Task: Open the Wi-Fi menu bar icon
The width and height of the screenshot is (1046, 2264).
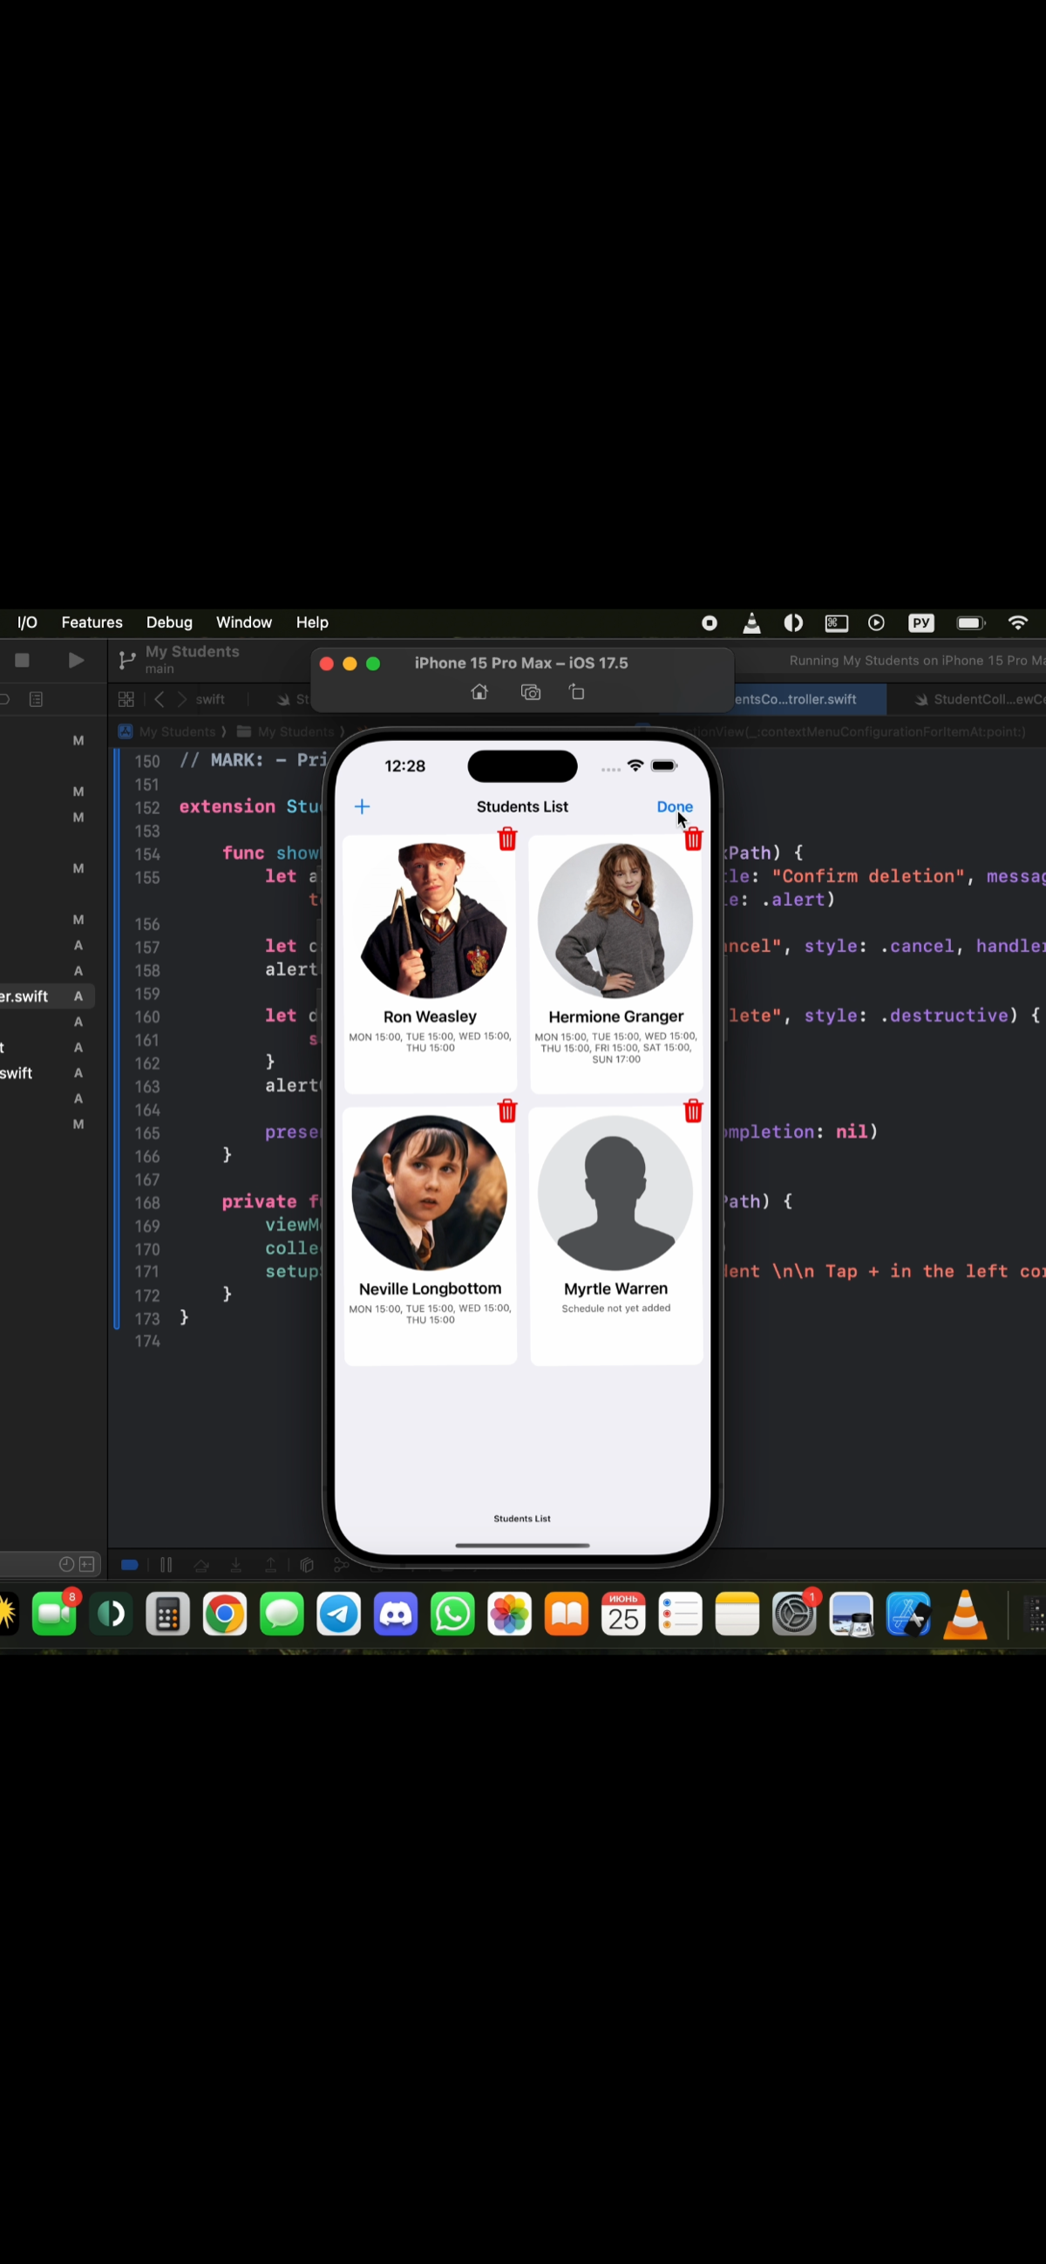Action: click(1017, 622)
